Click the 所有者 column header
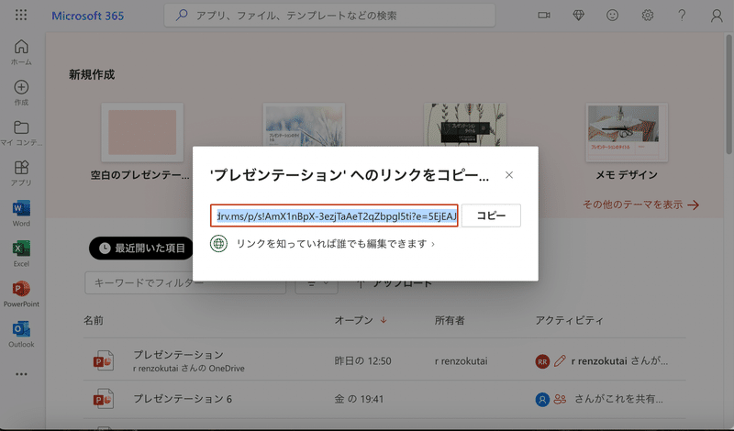Image resolution: width=734 pixels, height=431 pixels. [450, 320]
